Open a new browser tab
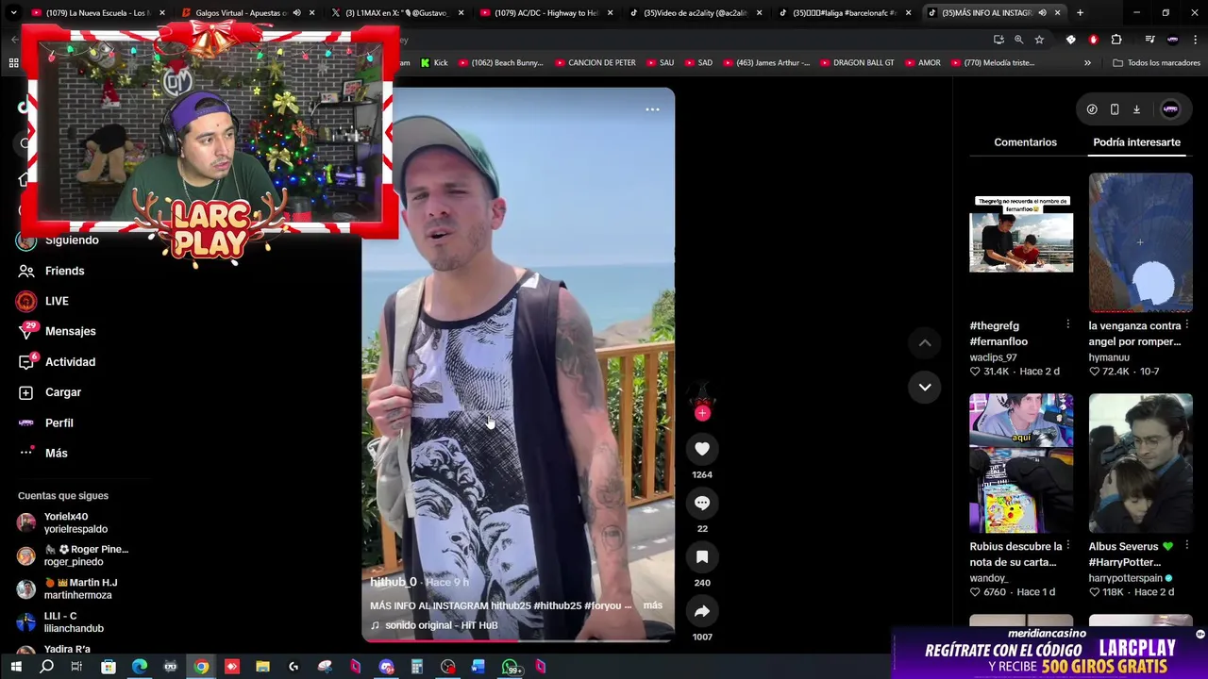 pyautogui.click(x=1080, y=13)
